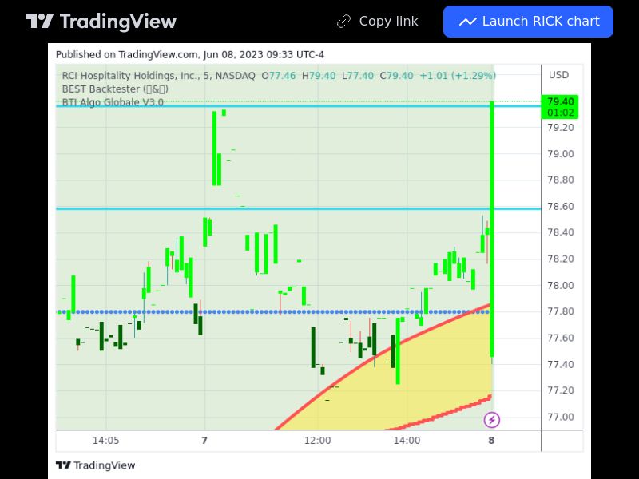Click the 78.60 price axis label
The width and height of the screenshot is (639, 479).
pos(561,207)
